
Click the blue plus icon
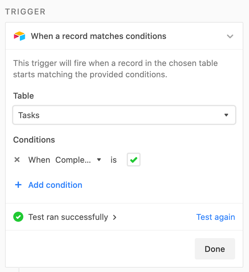point(18,185)
